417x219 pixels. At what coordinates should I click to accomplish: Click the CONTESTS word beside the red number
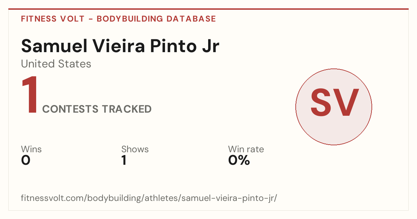(x=71, y=109)
